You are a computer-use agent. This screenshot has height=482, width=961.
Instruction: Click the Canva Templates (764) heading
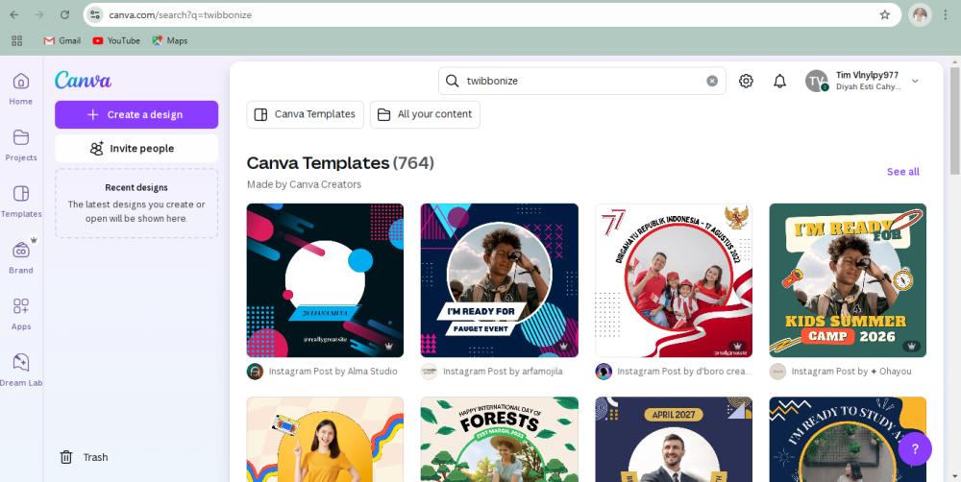340,163
